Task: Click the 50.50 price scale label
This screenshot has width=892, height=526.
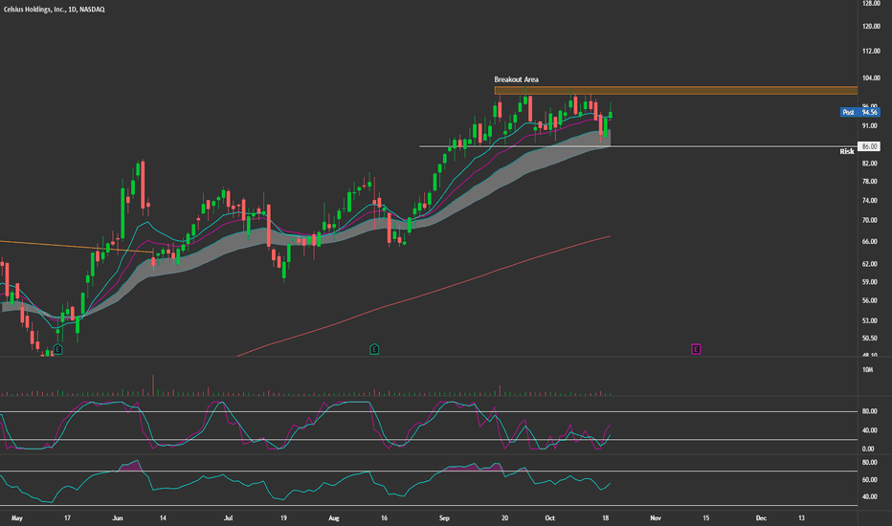Action: click(x=869, y=338)
